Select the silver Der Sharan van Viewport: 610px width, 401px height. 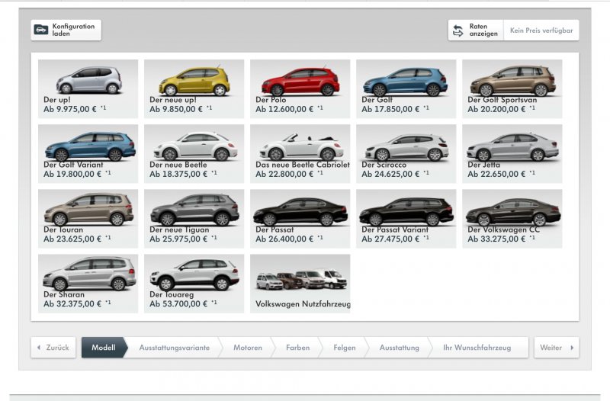pyautogui.click(x=88, y=284)
